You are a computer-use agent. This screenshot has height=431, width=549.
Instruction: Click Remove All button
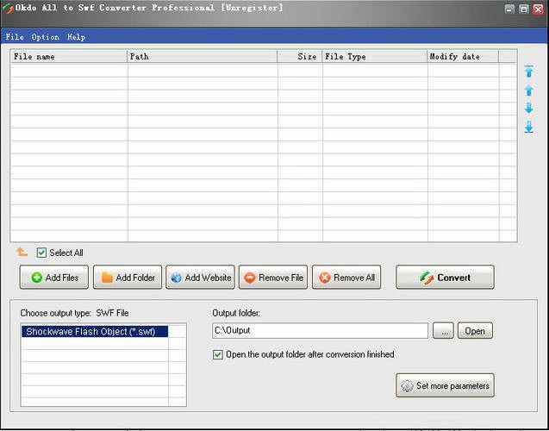[x=346, y=278]
